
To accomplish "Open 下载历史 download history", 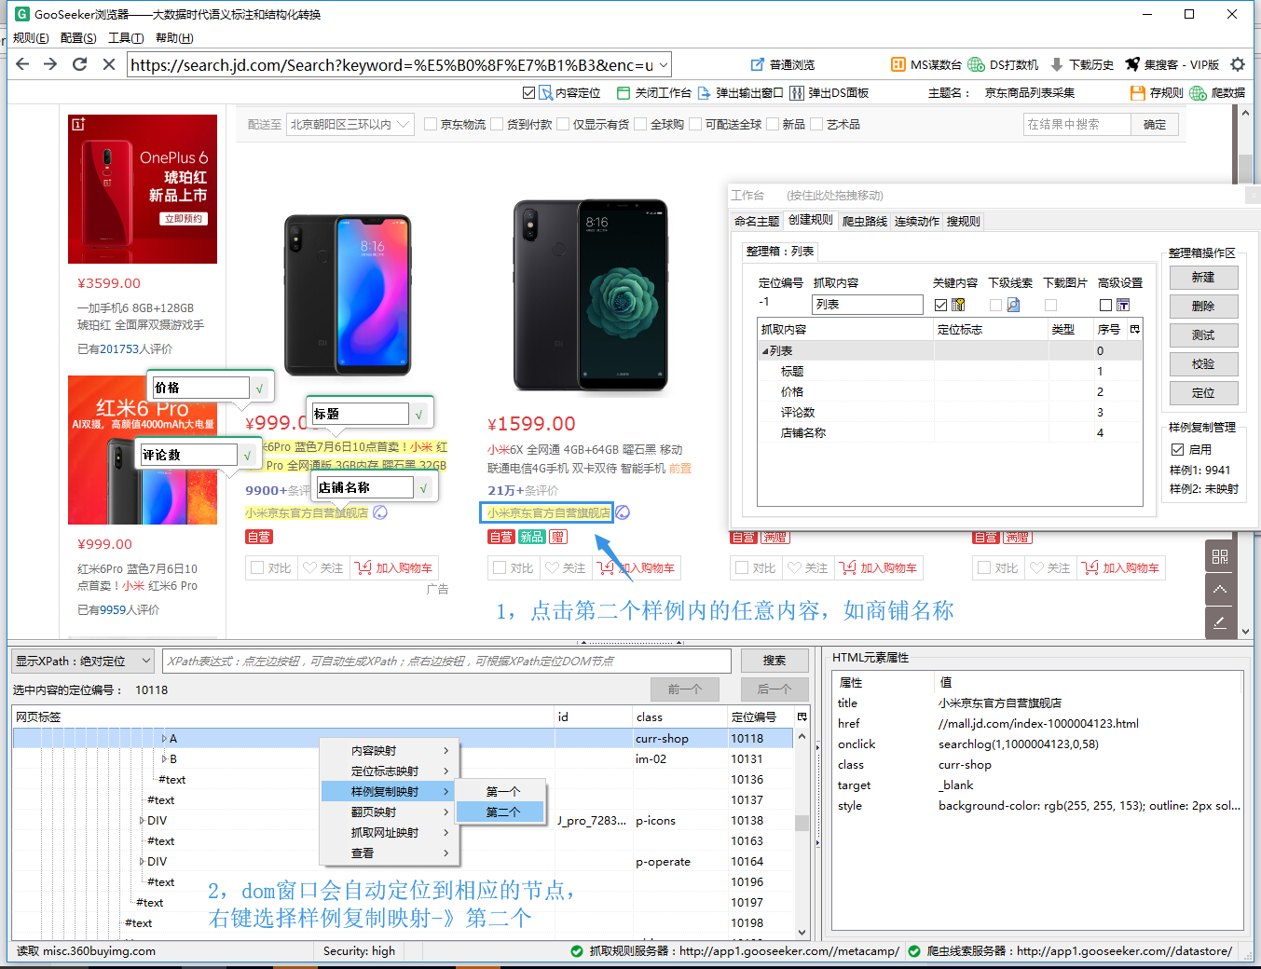I will point(1082,64).
